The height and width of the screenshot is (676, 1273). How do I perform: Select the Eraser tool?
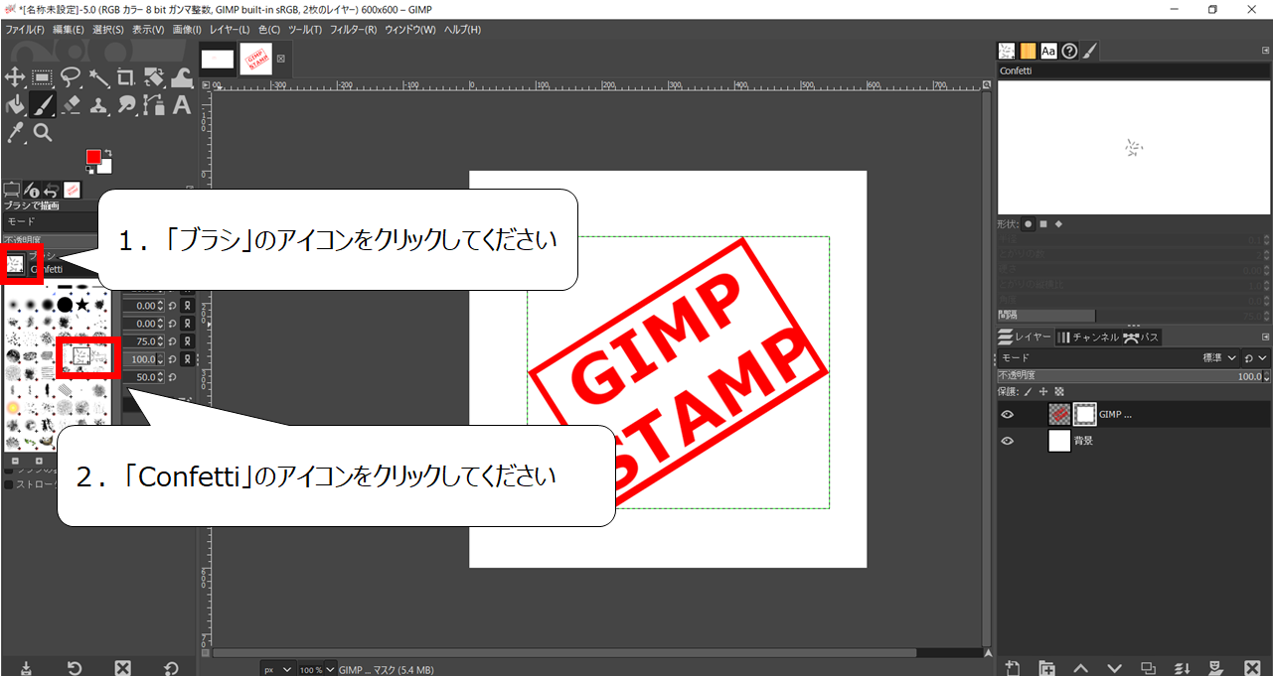(x=71, y=104)
